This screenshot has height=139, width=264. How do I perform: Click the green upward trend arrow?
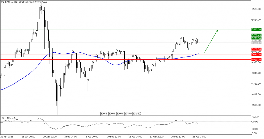211,41
